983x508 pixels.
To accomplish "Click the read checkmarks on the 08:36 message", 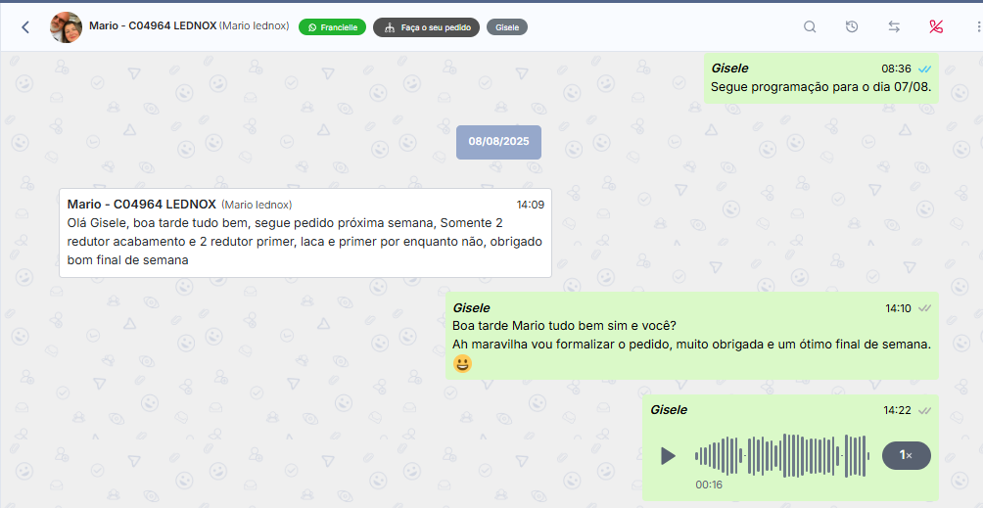I will pos(923,69).
